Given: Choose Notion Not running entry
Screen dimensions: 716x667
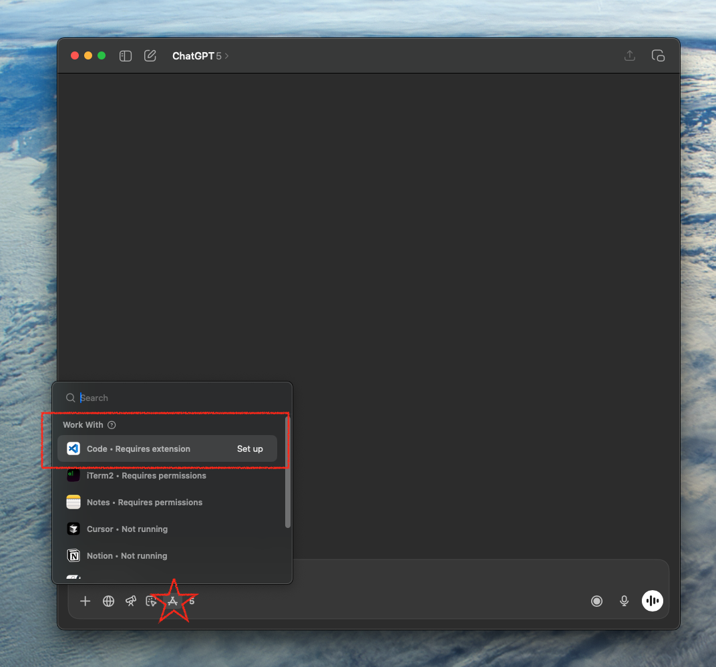Looking at the screenshot, I should [x=167, y=555].
